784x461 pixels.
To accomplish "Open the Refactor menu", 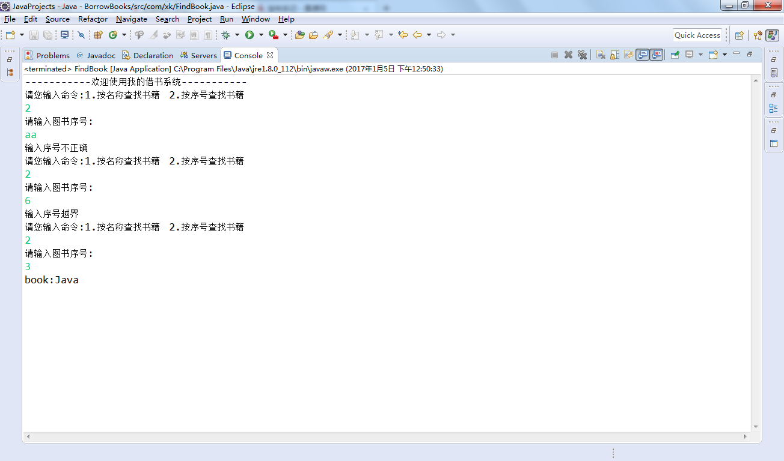I will tap(93, 19).
